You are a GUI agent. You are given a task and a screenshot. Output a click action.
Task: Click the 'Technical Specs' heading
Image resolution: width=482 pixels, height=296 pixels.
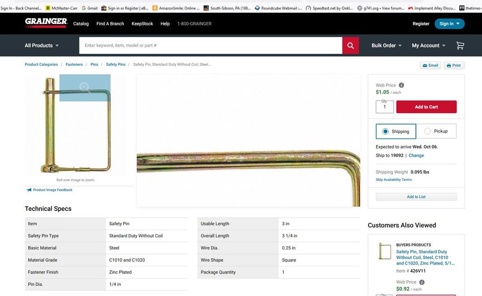coord(48,209)
